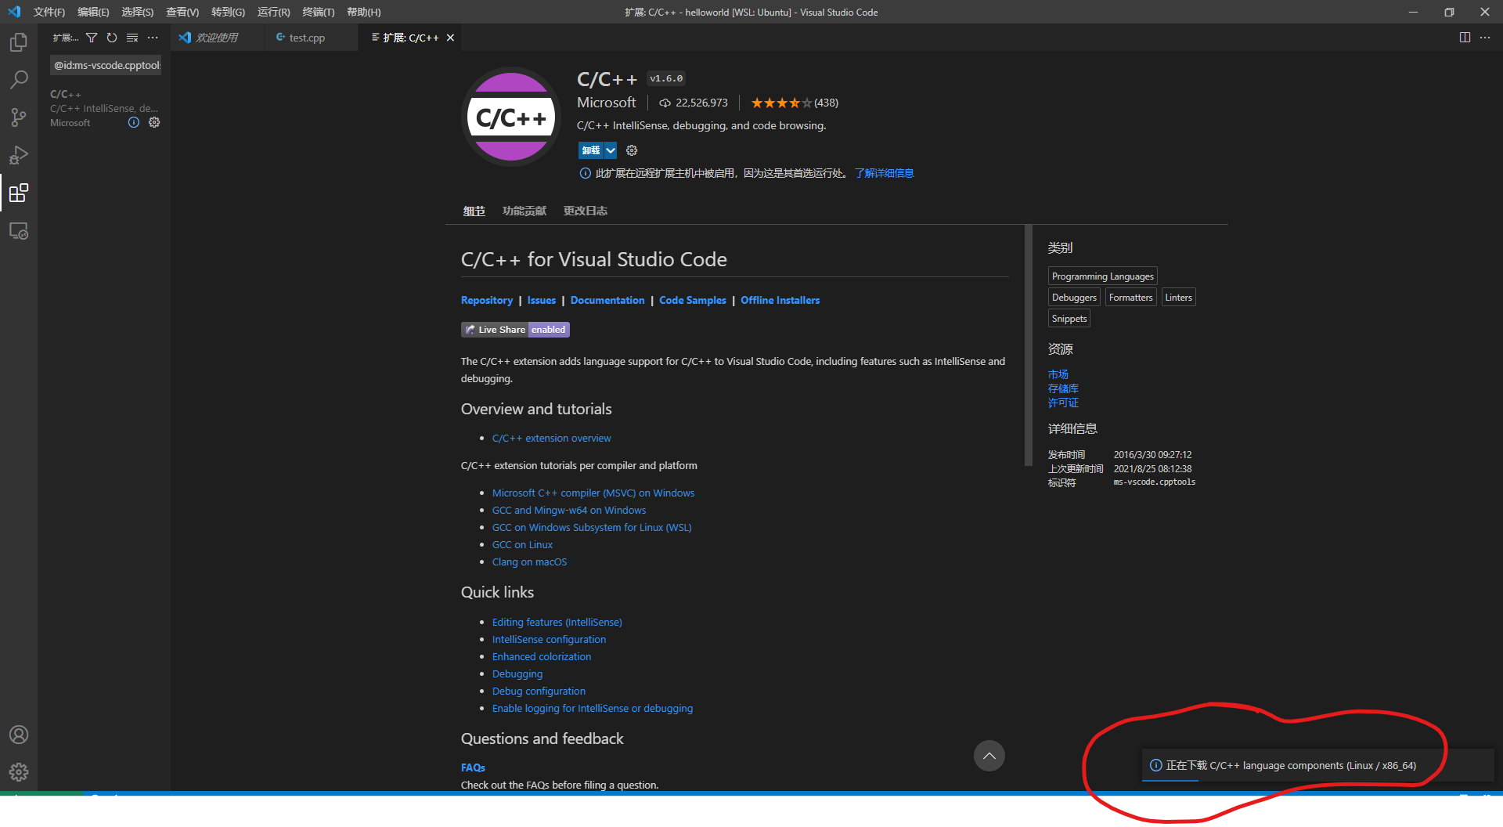Click info icon on C/C++ sidebar entry
Image resolution: width=1503 pixels, height=827 pixels.
click(134, 122)
